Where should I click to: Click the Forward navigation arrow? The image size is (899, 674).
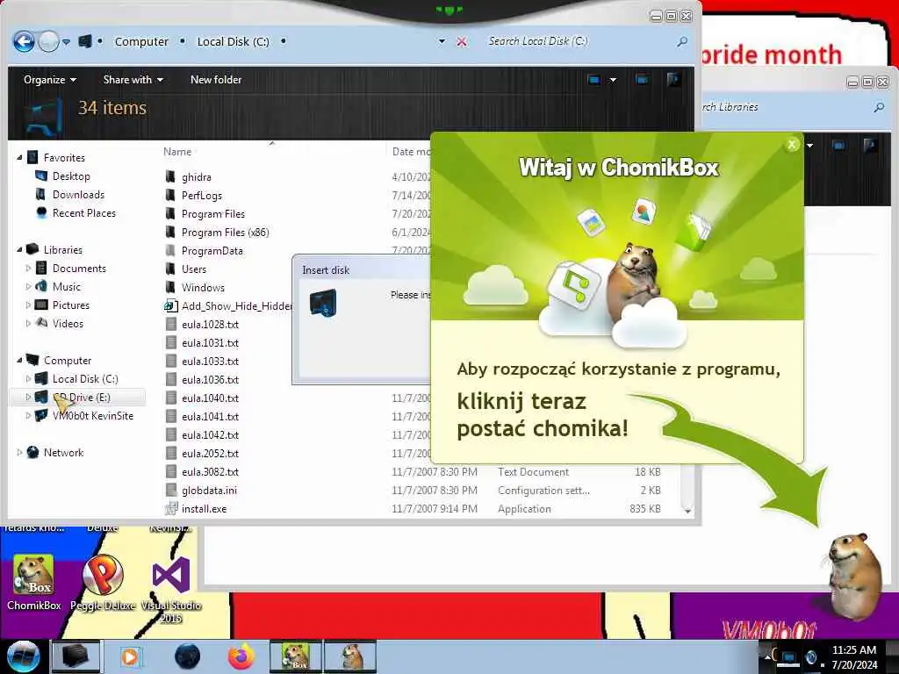(49, 41)
